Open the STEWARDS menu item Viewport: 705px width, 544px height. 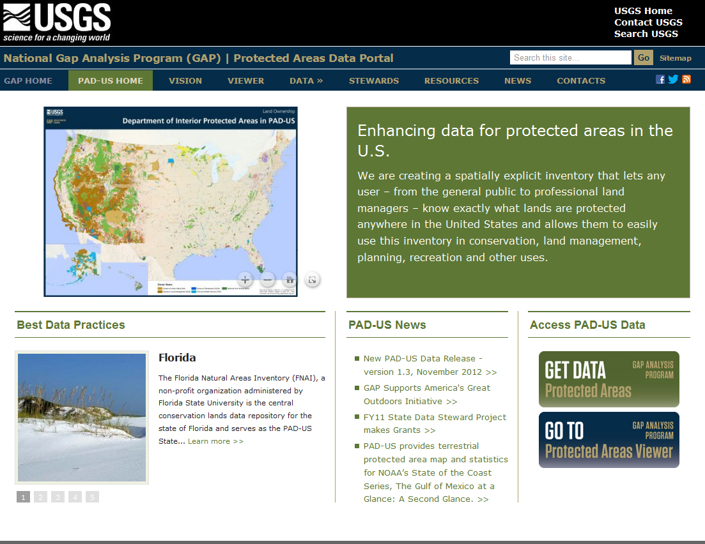[374, 81]
